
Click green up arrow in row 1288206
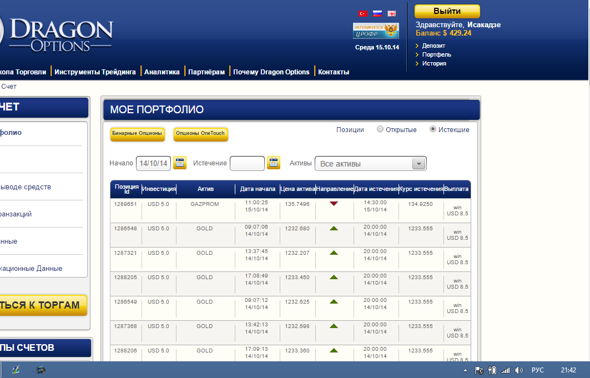(x=334, y=350)
